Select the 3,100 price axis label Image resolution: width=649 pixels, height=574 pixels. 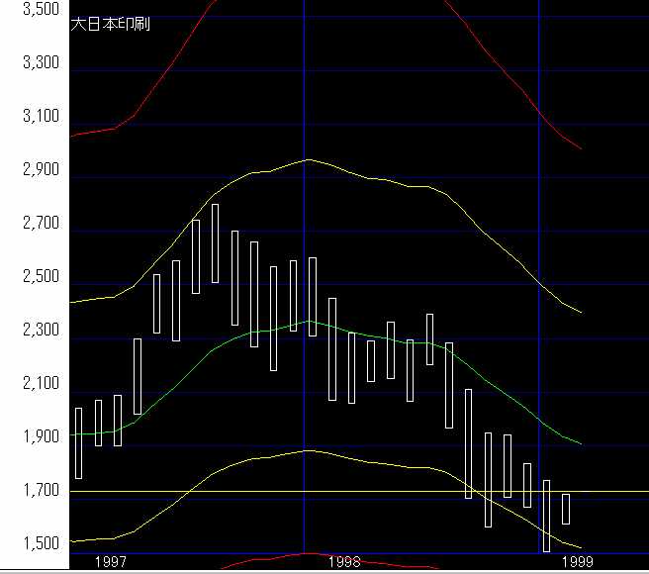point(41,117)
